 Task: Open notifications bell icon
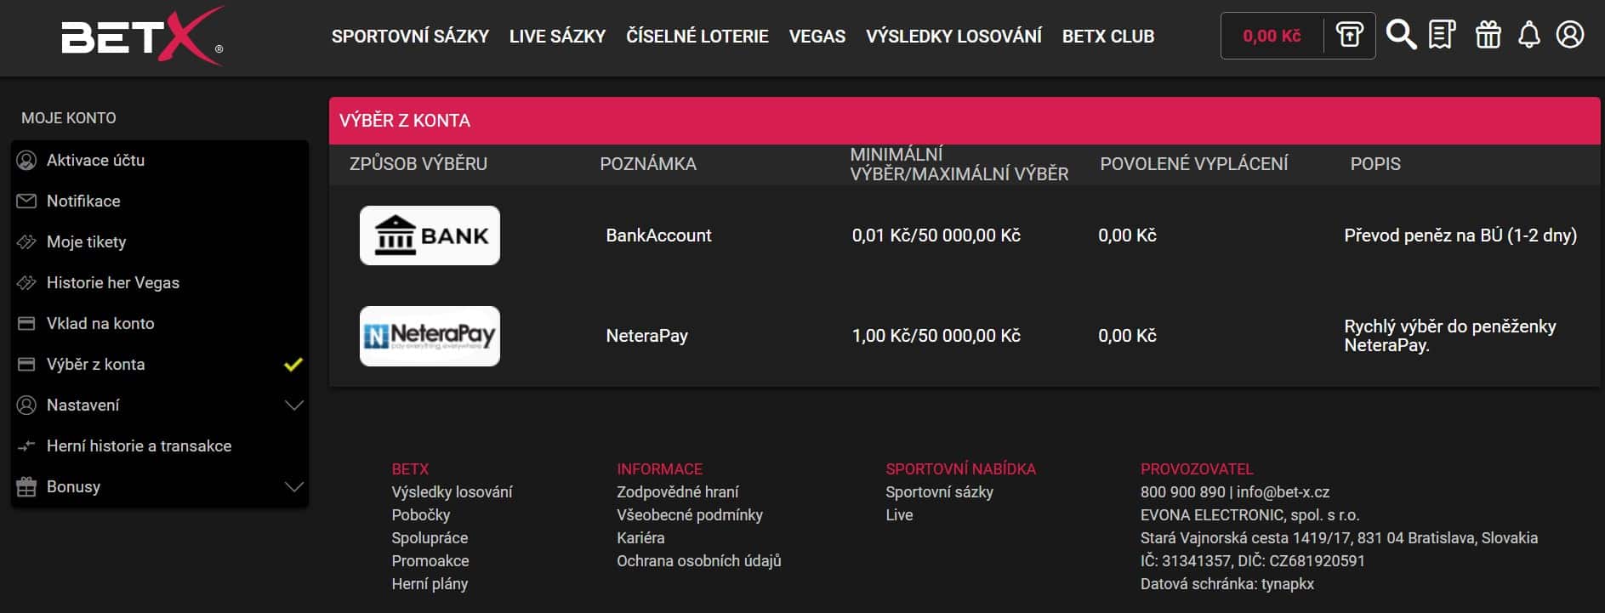pos(1529,35)
